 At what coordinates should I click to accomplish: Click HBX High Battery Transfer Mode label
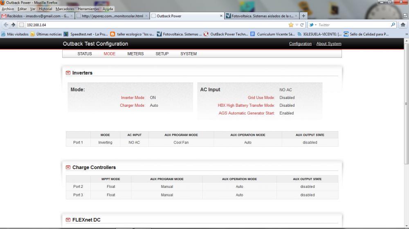coord(246,106)
